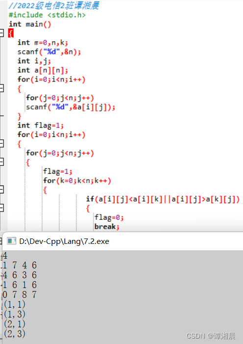Click the console row 1 7 4 6

[x=20, y=265]
